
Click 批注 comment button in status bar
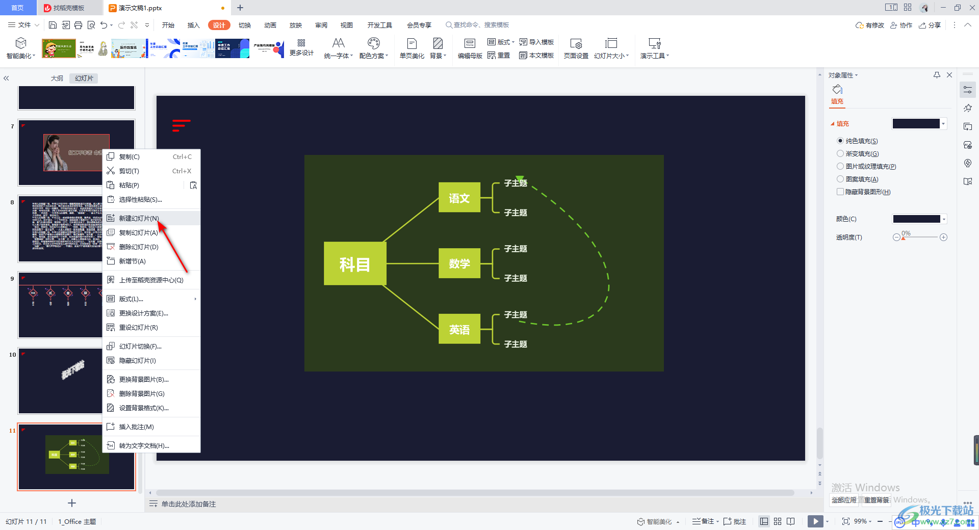pos(735,521)
